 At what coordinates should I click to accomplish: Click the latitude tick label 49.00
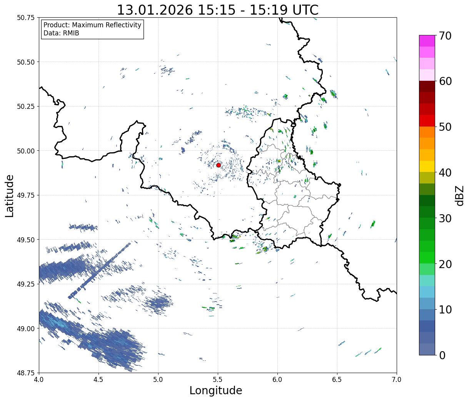click(26, 328)
